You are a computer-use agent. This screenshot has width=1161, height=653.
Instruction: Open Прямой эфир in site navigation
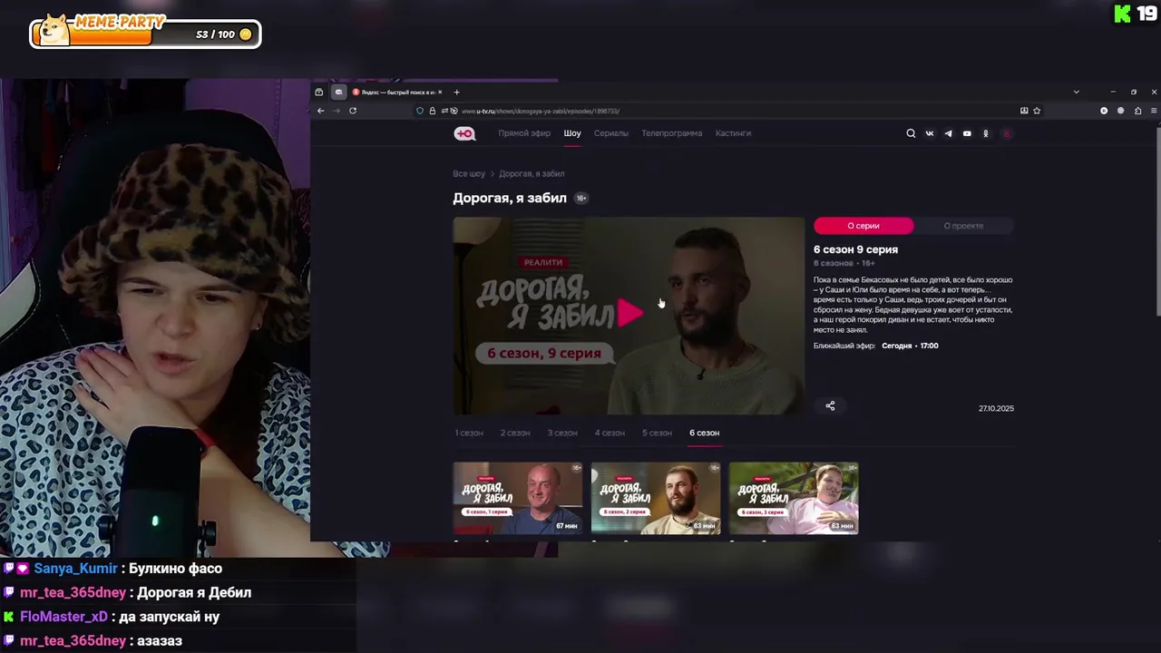(x=524, y=133)
